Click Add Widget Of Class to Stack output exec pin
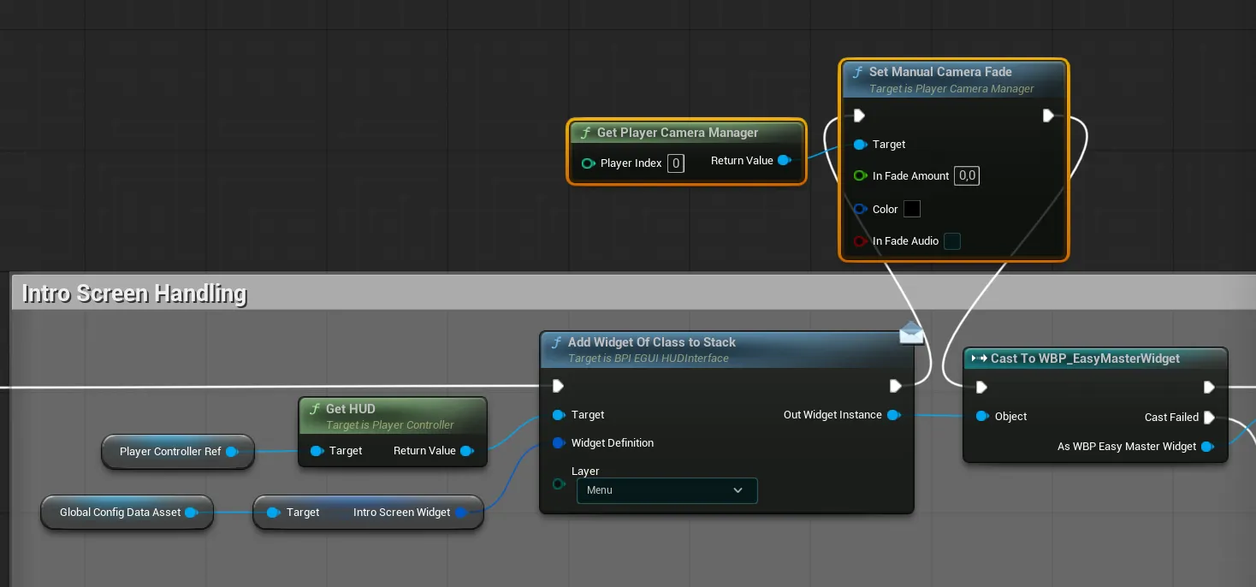Screen dimensions: 1256x587 (x=895, y=386)
